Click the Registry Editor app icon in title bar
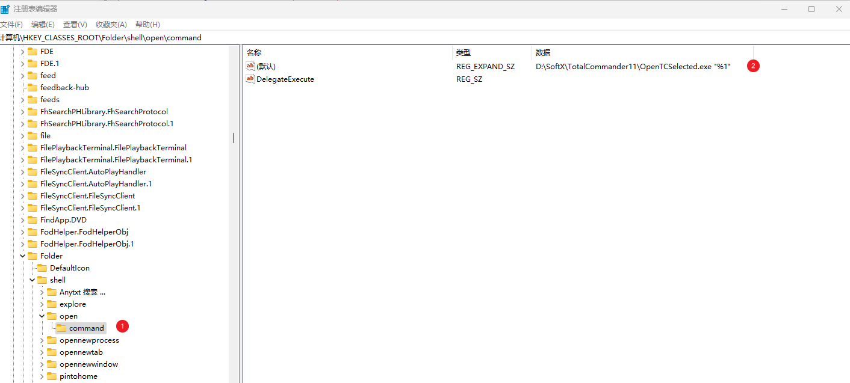This screenshot has height=383, width=850. 5,8
